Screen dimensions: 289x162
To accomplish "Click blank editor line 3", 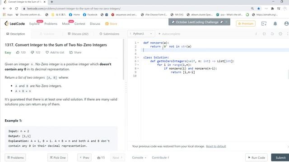I will coord(215,50).
